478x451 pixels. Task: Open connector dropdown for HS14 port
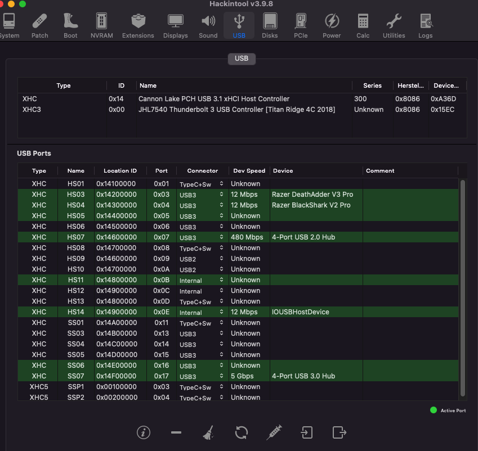pos(221,312)
